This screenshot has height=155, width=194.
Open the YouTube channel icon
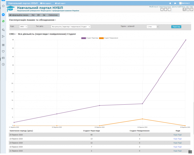(188, 9)
